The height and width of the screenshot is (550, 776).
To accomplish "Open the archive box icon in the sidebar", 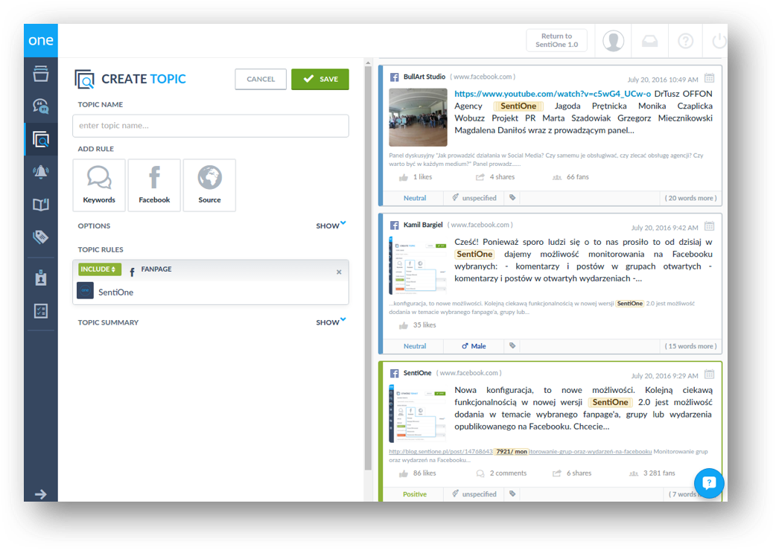I will pos(40,74).
